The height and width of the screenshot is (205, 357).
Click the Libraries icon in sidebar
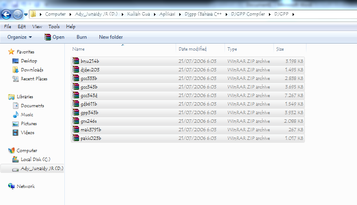[11, 97]
